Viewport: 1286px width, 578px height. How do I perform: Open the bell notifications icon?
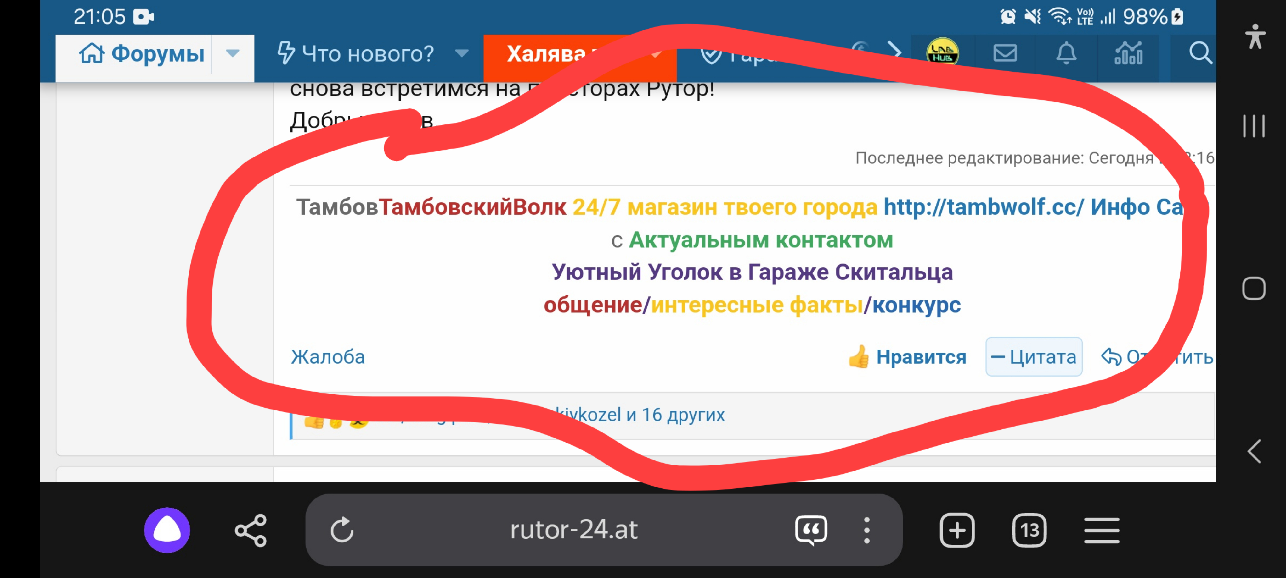pyautogui.click(x=1066, y=53)
